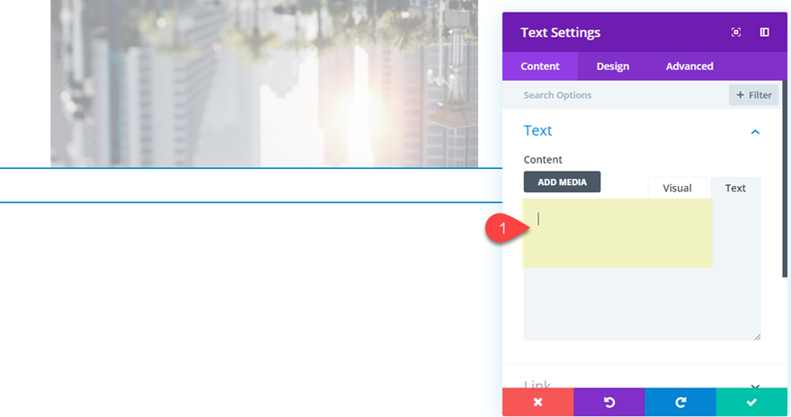The height and width of the screenshot is (417, 791).
Task: Switch to the Content tab
Action: click(540, 66)
